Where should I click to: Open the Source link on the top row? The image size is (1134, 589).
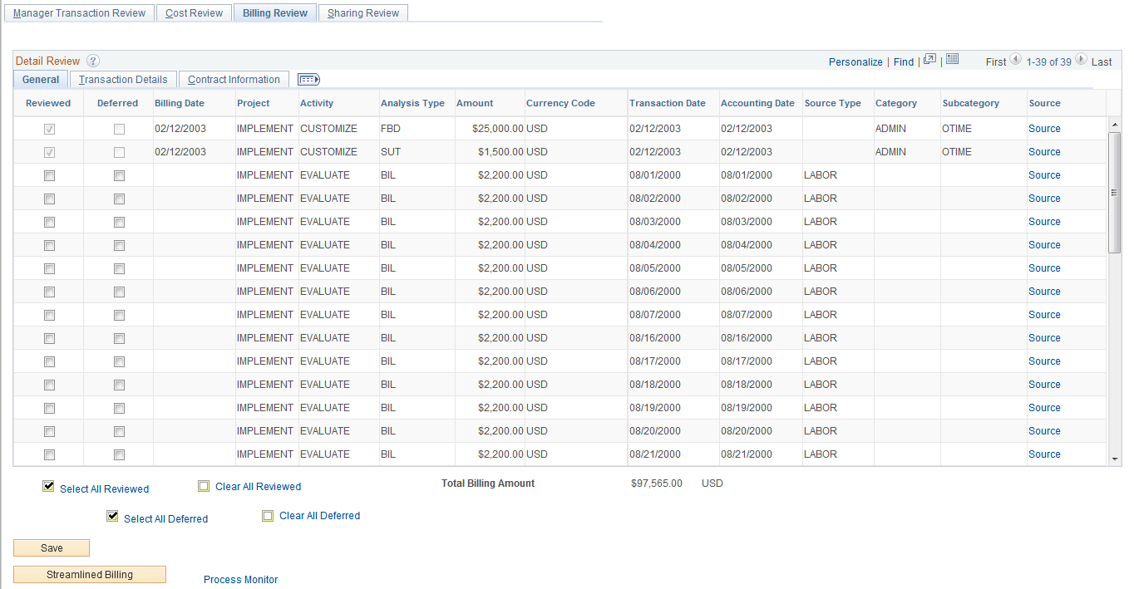click(1044, 128)
